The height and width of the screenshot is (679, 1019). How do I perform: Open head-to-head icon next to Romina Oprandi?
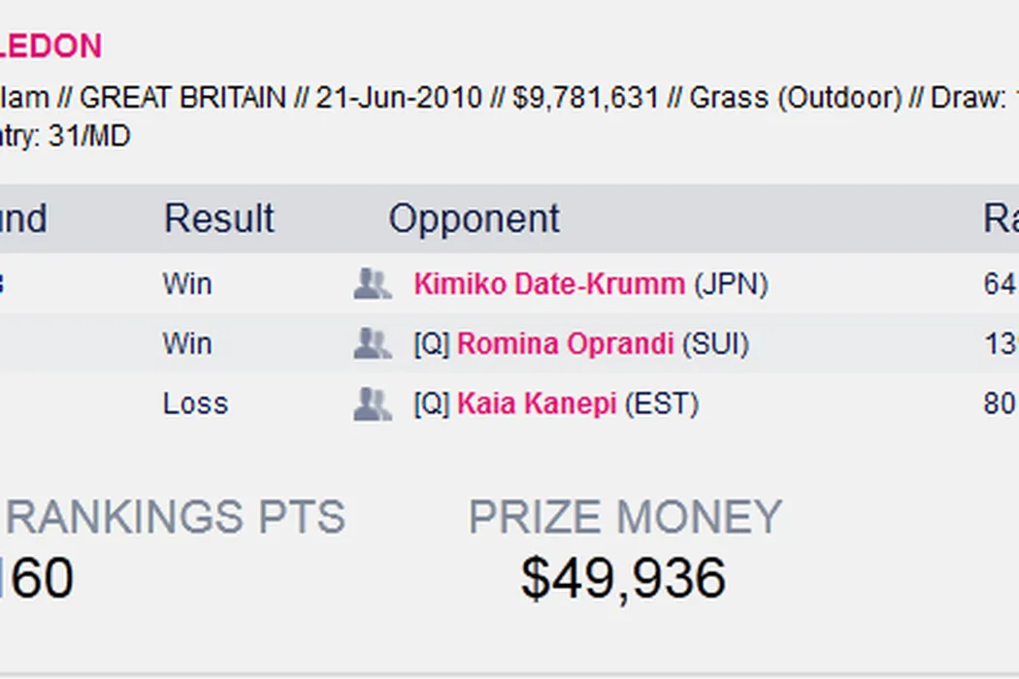pyautogui.click(x=372, y=344)
